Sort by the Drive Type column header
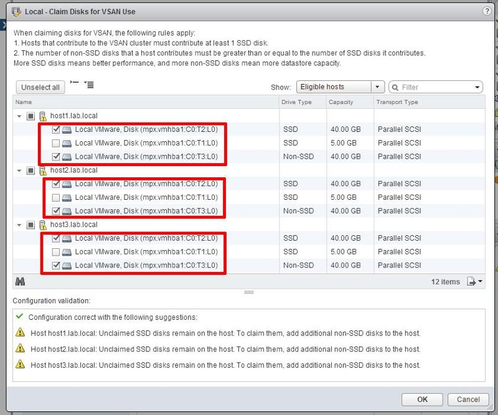The width and height of the screenshot is (498, 415). click(303, 102)
